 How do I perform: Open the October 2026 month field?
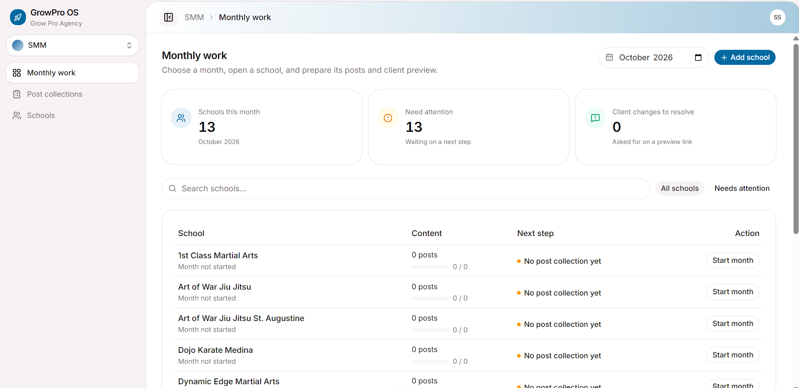coord(654,57)
